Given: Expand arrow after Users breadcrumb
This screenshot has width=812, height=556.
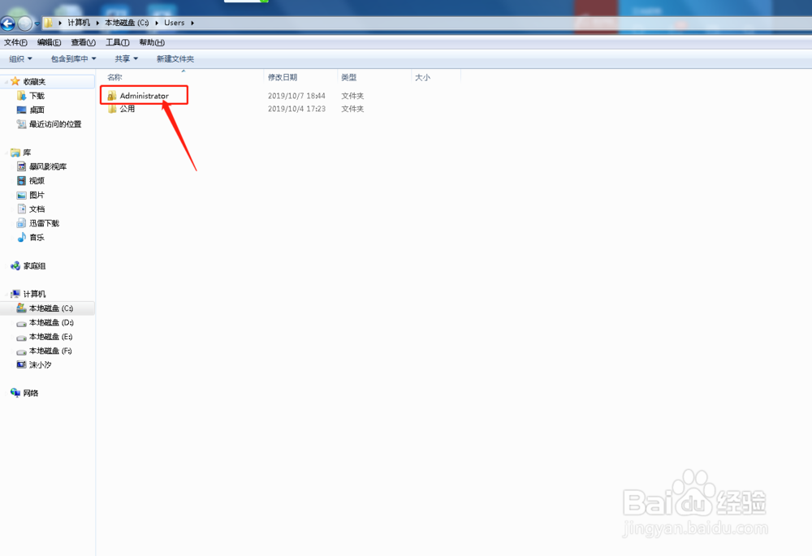Looking at the screenshot, I should pos(192,23).
